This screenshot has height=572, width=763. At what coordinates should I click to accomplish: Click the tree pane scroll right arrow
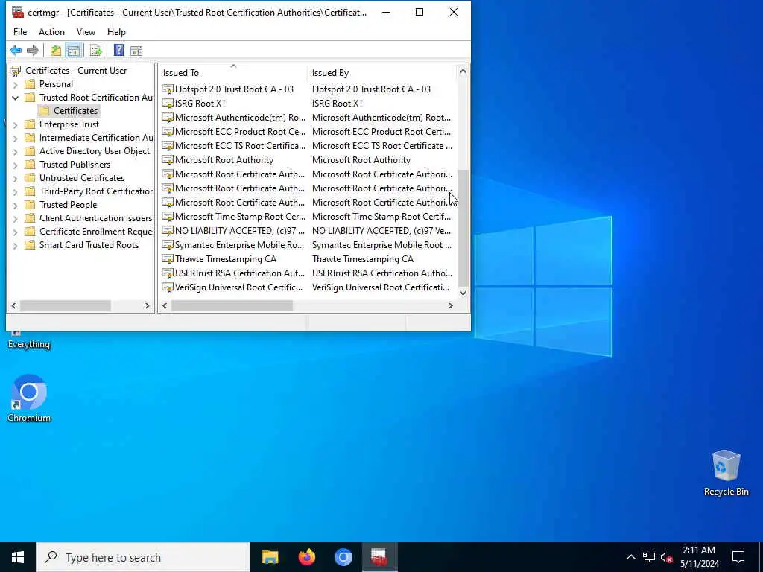pyautogui.click(x=147, y=305)
